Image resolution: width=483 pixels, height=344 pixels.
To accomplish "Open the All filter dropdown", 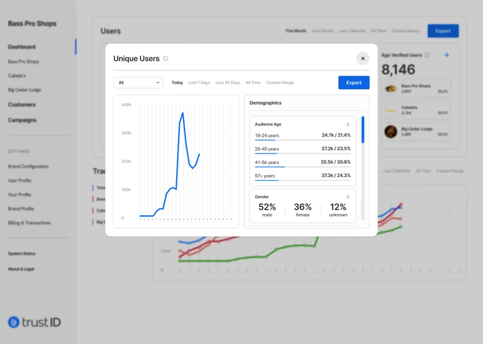I will (138, 83).
